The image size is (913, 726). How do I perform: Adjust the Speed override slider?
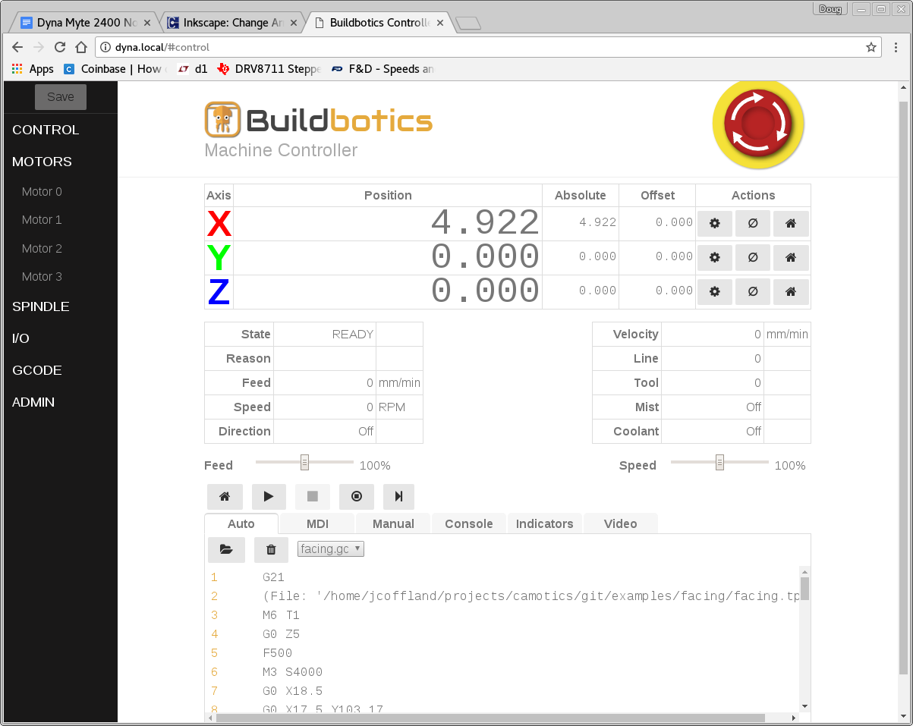tap(719, 462)
